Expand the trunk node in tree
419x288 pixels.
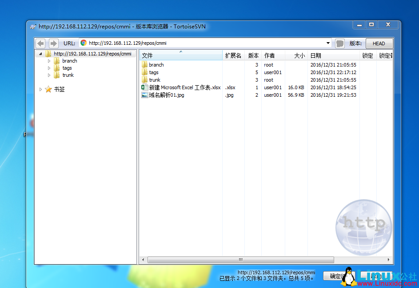(x=49, y=75)
